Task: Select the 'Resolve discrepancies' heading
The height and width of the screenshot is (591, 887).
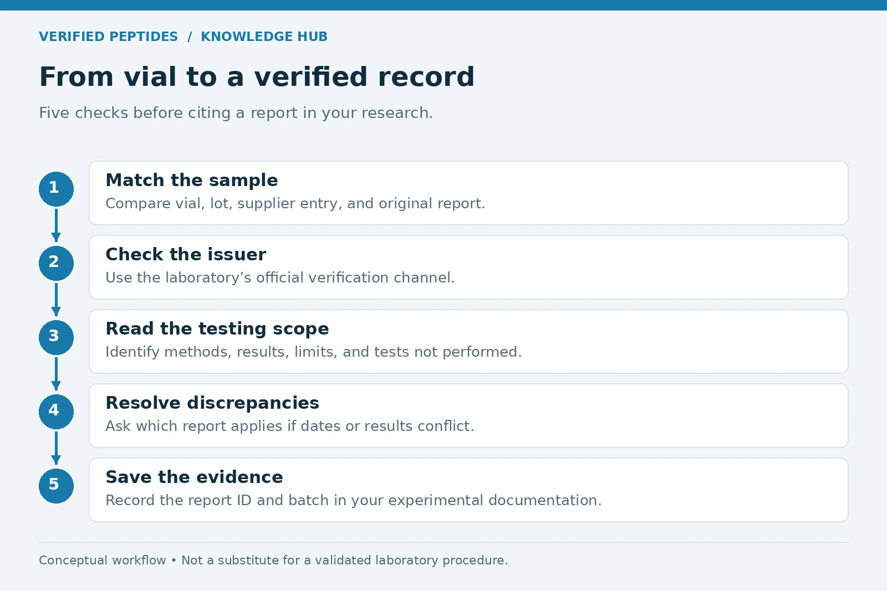Action: click(212, 403)
